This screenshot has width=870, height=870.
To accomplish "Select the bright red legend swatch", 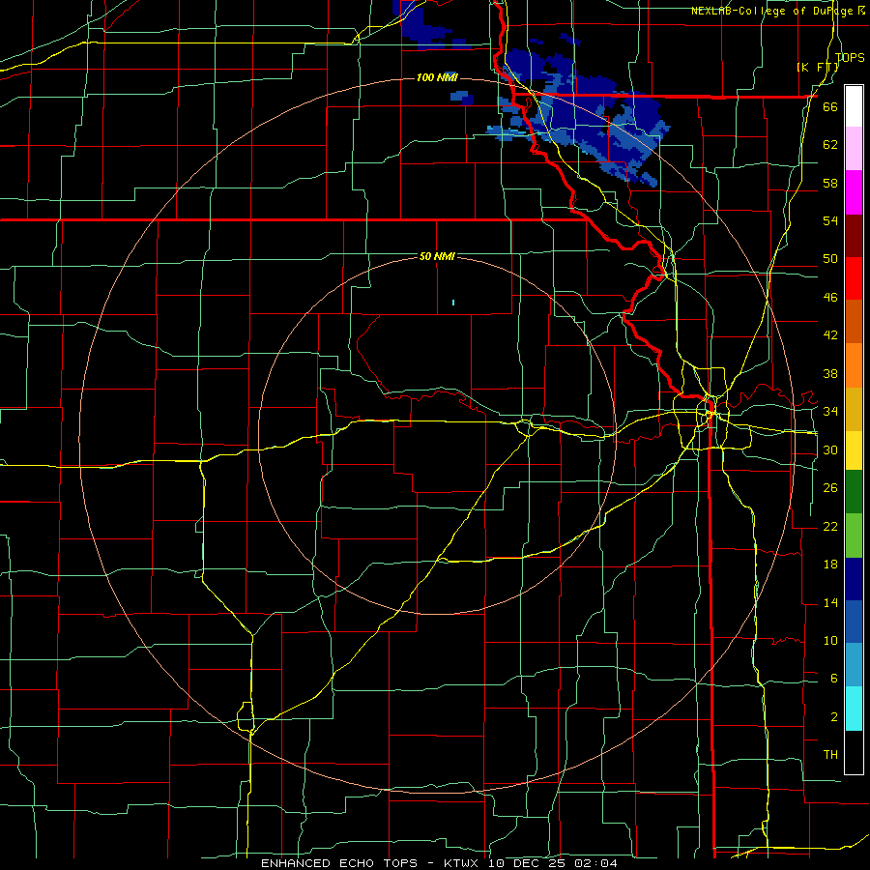I will [854, 278].
